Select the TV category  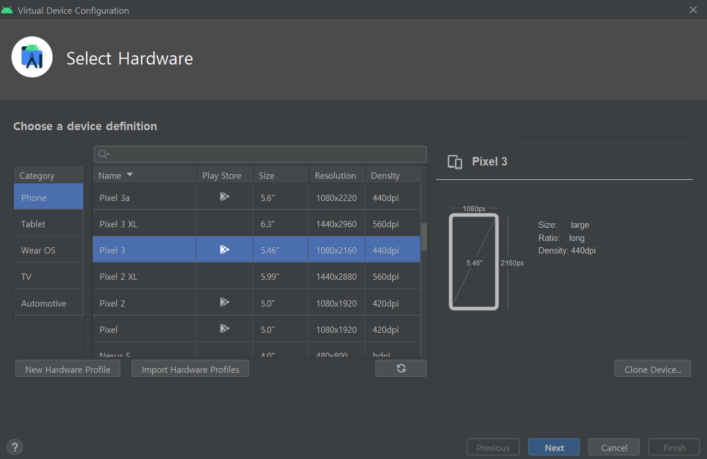click(49, 276)
